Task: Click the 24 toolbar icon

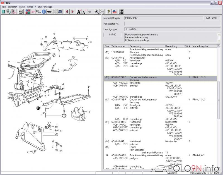Action: coord(121,12)
